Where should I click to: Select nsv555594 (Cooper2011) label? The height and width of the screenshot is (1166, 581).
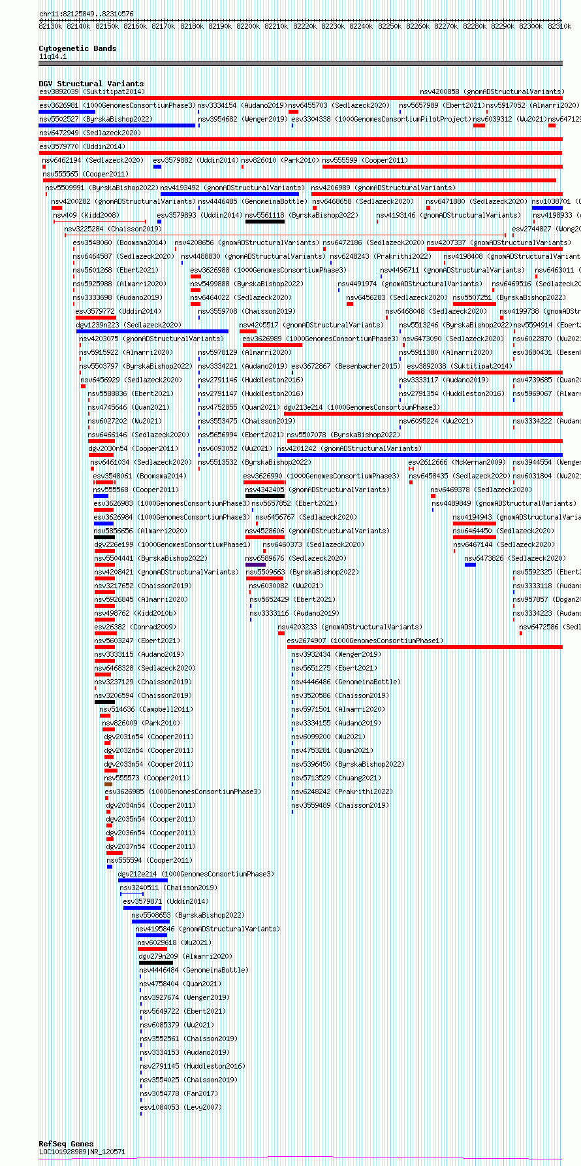pos(150,861)
